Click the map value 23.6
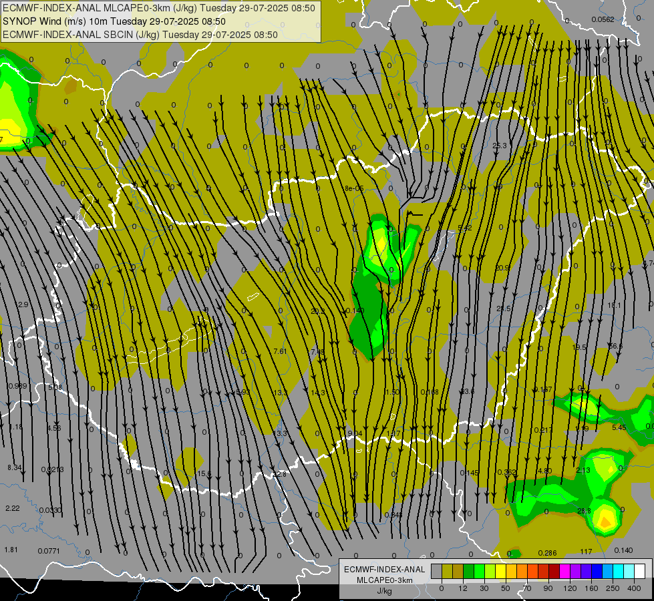 click(467, 391)
